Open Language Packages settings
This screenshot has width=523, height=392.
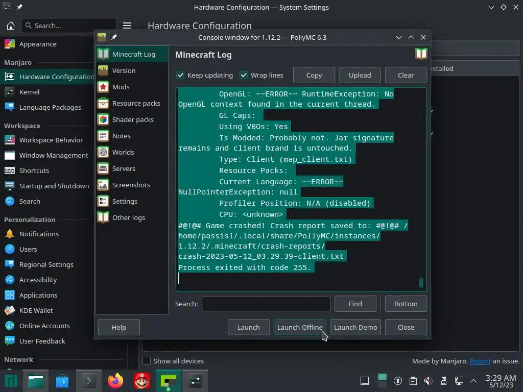click(47, 107)
